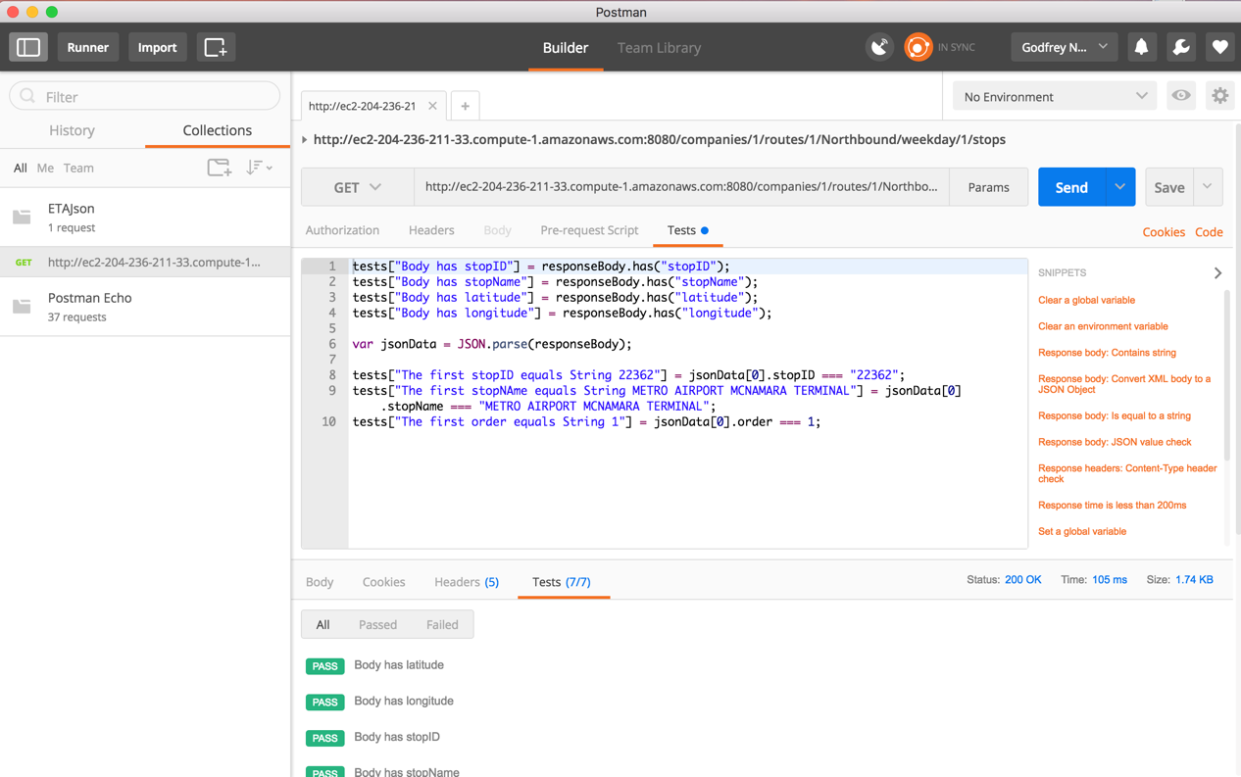This screenshot has width=1241, height=777.
Task: Show All test results
Action: (x=323, y=624)
